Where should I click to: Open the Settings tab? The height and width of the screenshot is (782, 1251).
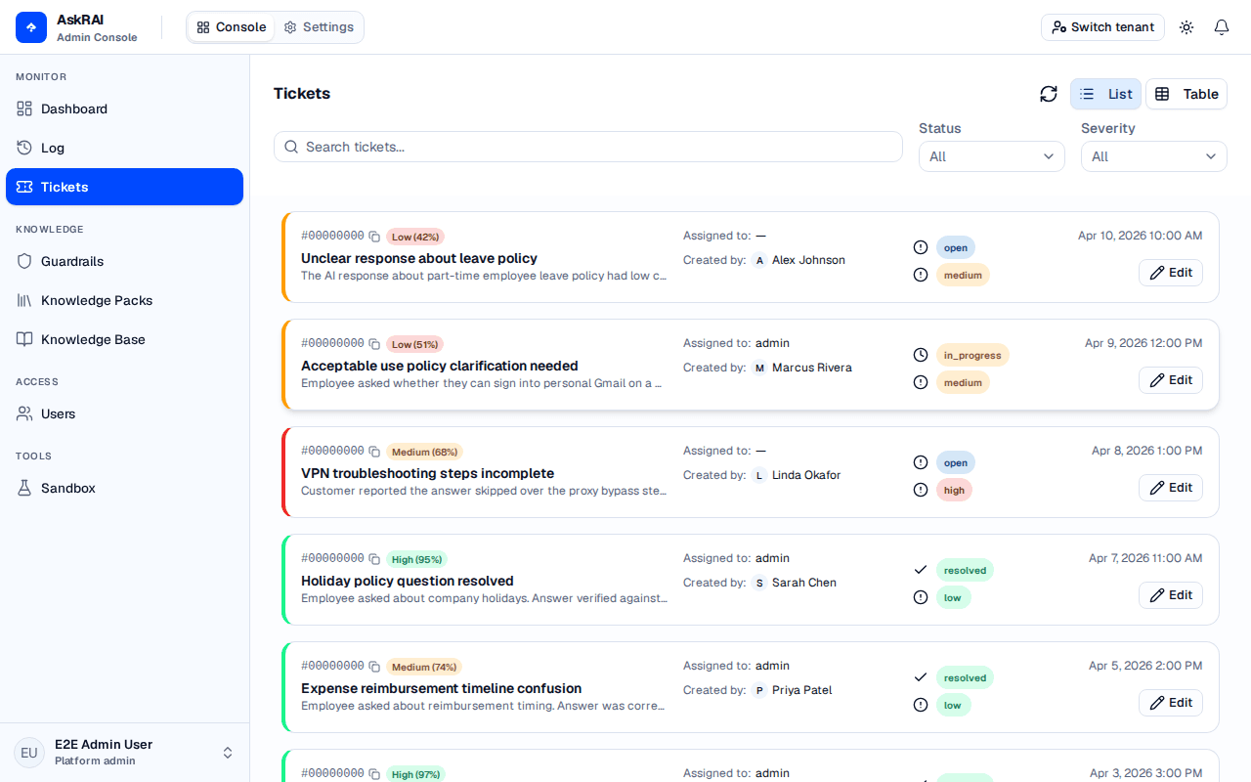(x=319, y=27)
